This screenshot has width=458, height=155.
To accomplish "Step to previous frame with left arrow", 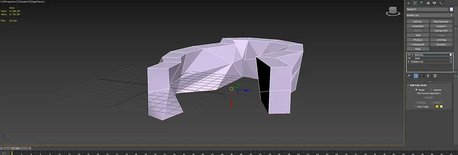I will coord(2,148).
